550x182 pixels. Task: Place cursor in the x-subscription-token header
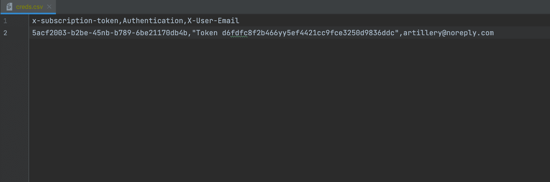coord(75,21)
